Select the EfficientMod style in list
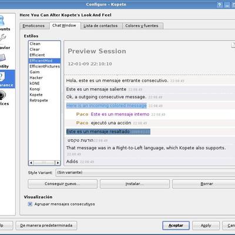Screen dimensions: 235x235 click(x=45, y=61)
